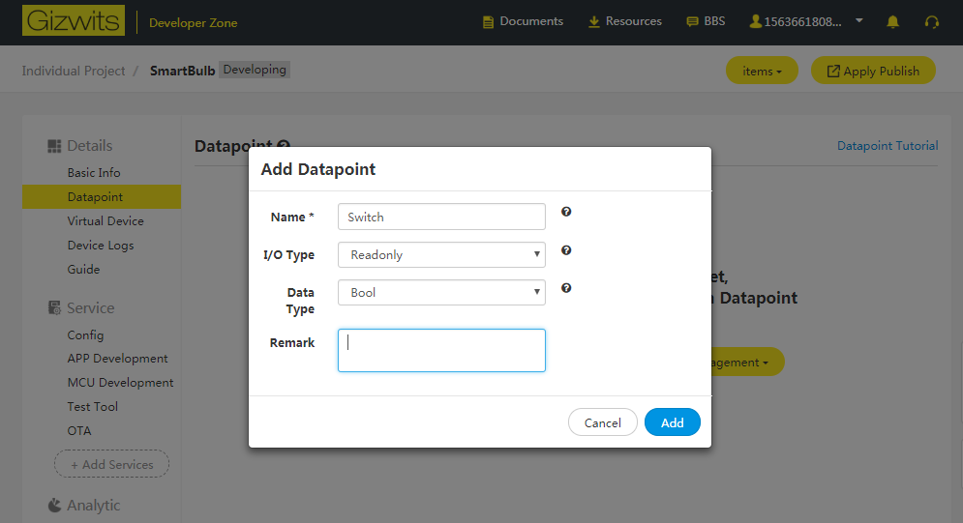Click the Resources download icon
Image resolution: width=963 pixels, height=523 pixels.
(594, 22)
